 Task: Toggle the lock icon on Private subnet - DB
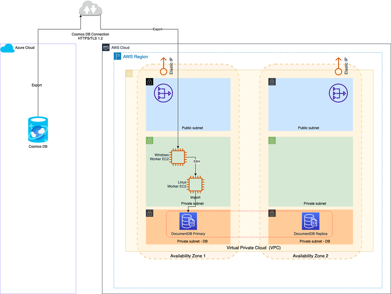tap(150, 213)
